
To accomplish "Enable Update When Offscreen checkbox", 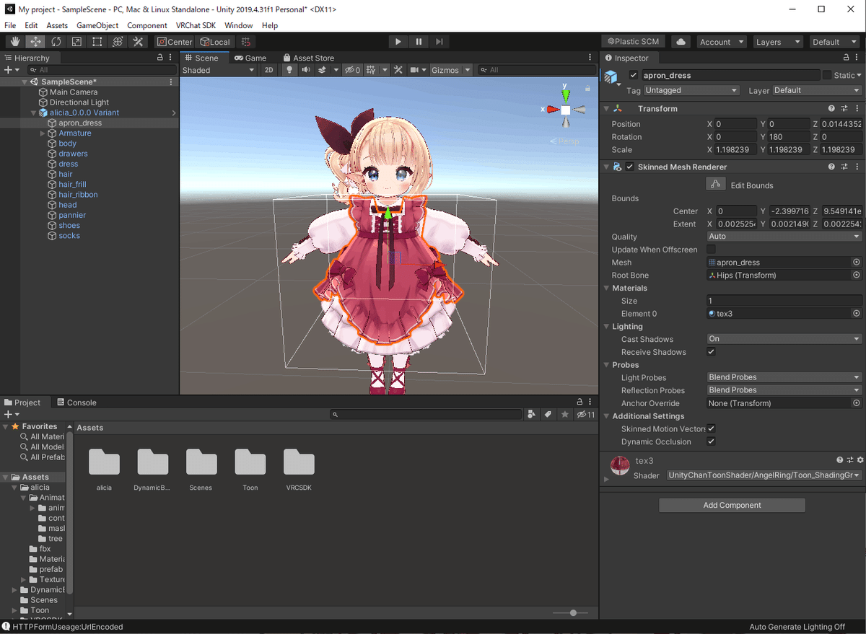I will tap(712, 250).
